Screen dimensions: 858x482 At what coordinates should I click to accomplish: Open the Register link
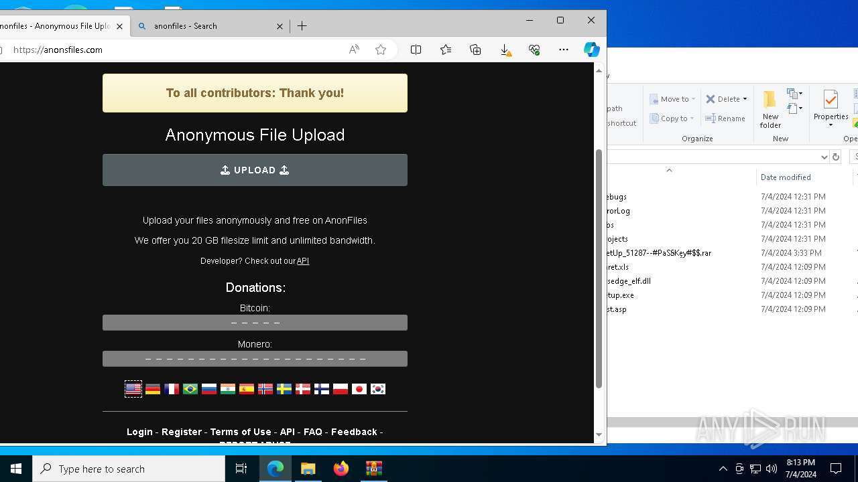(x=182, y=432)
